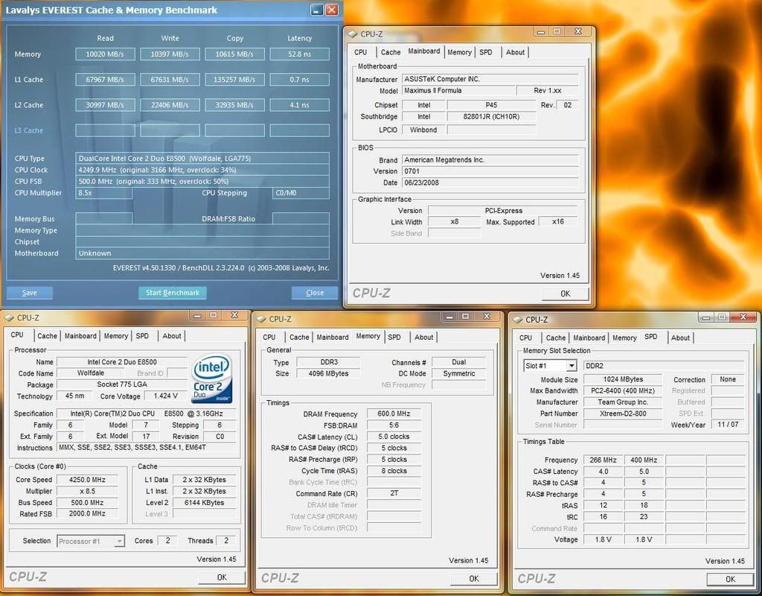This screenshot has height=596, width=762.
Task: Click CPU-Z title icon in Memory tab window
Action: 261,319
